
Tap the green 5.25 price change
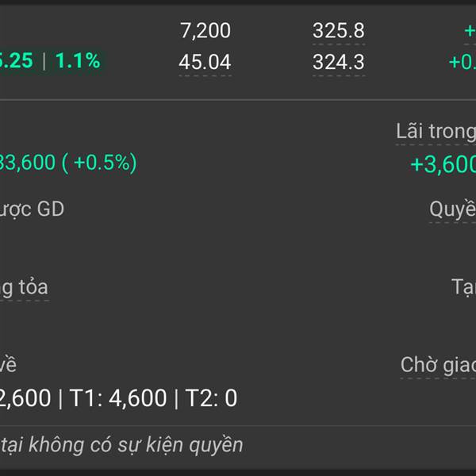16,60
